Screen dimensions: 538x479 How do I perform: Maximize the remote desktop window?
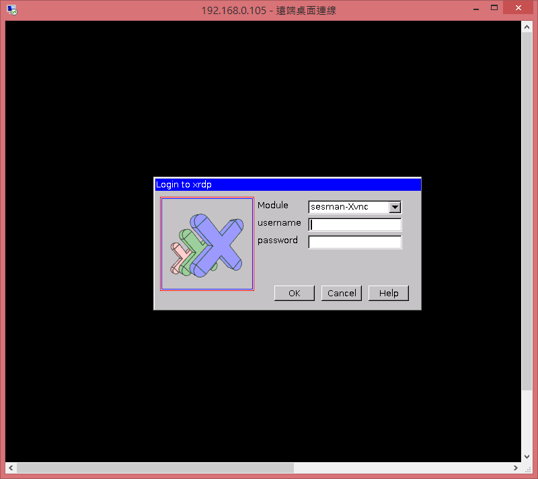pos(494,7)
